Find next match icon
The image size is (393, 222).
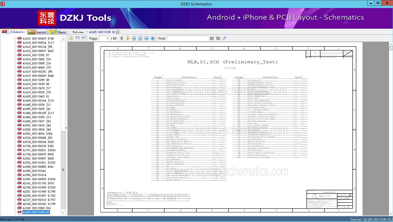coord(218,38)
